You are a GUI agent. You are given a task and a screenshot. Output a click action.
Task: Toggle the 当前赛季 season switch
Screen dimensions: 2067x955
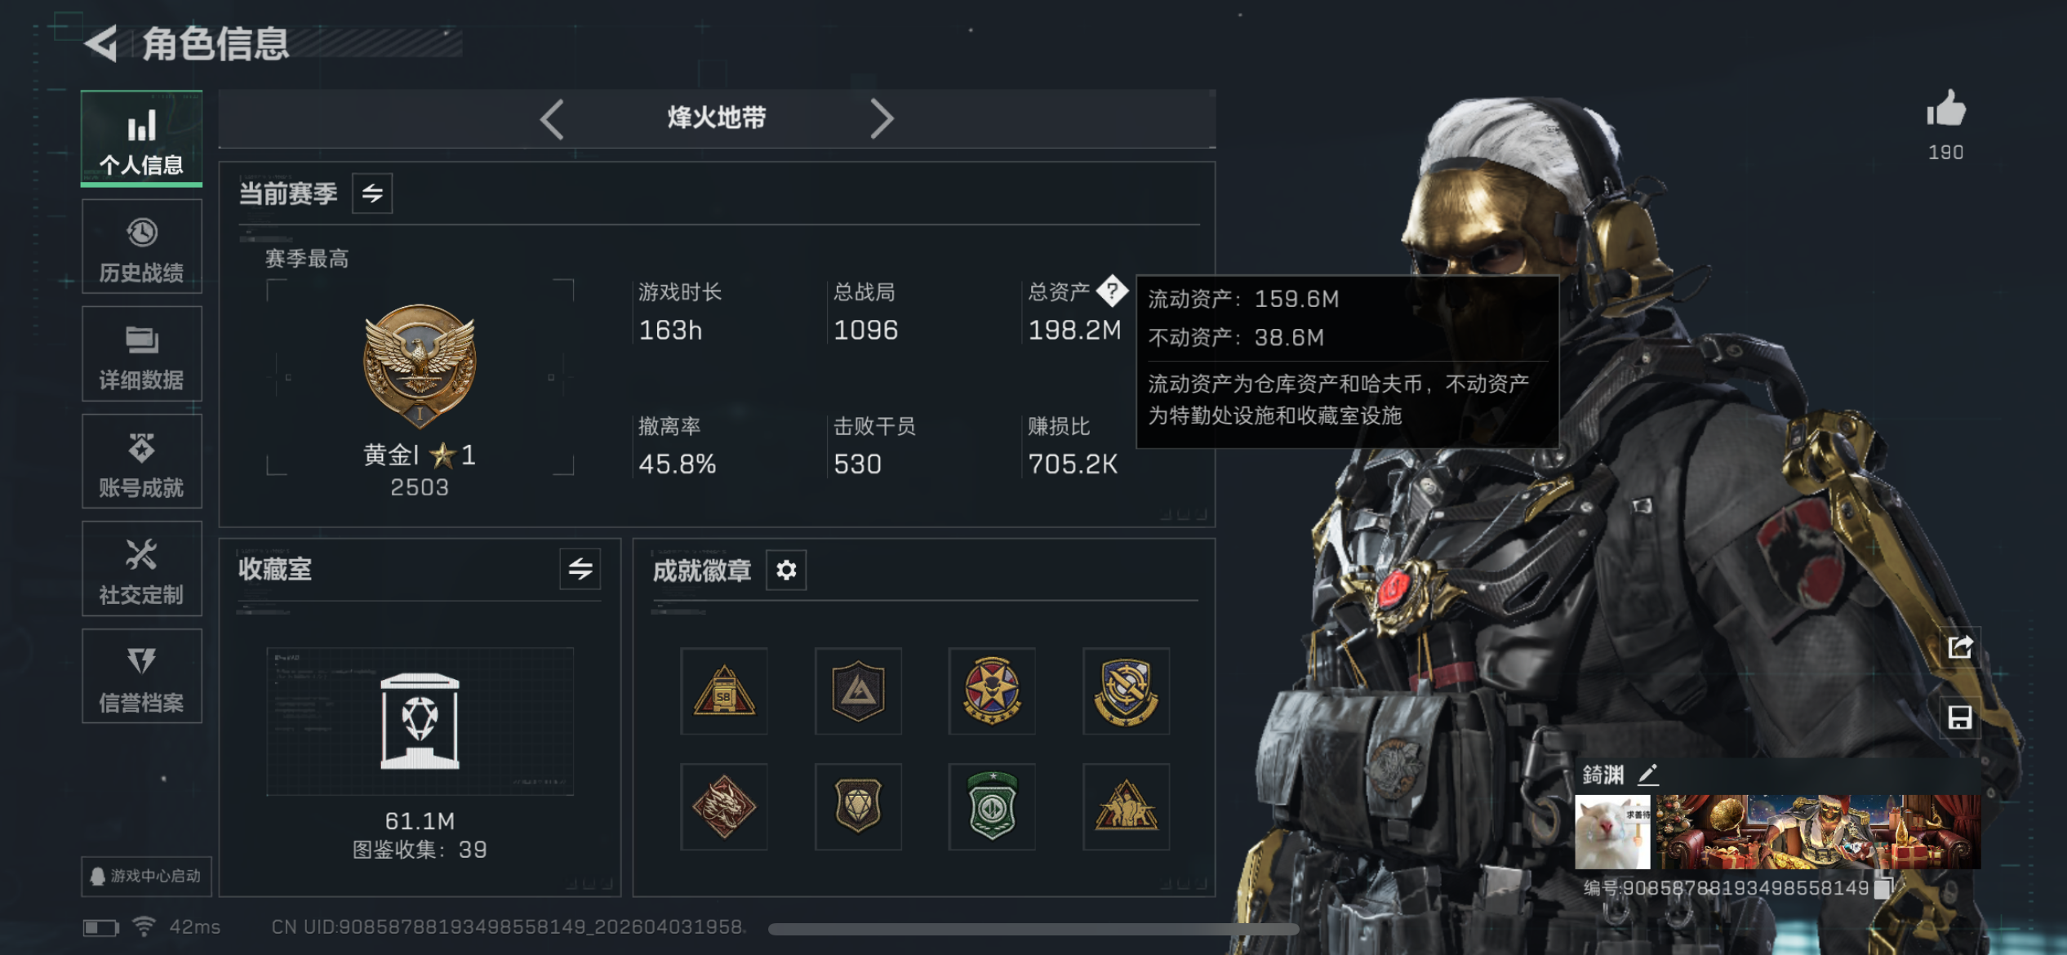[372, 193]
